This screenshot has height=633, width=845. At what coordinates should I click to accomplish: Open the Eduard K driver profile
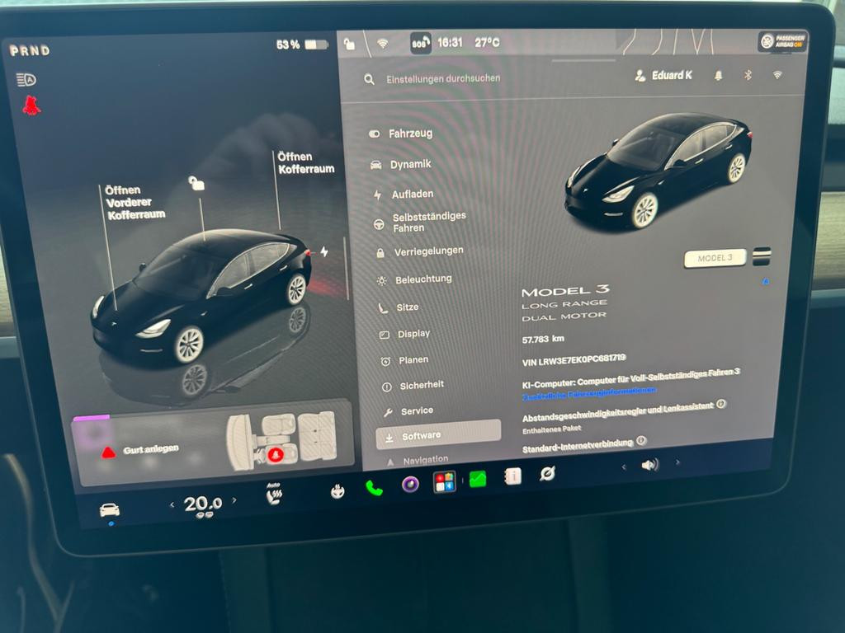663,75
